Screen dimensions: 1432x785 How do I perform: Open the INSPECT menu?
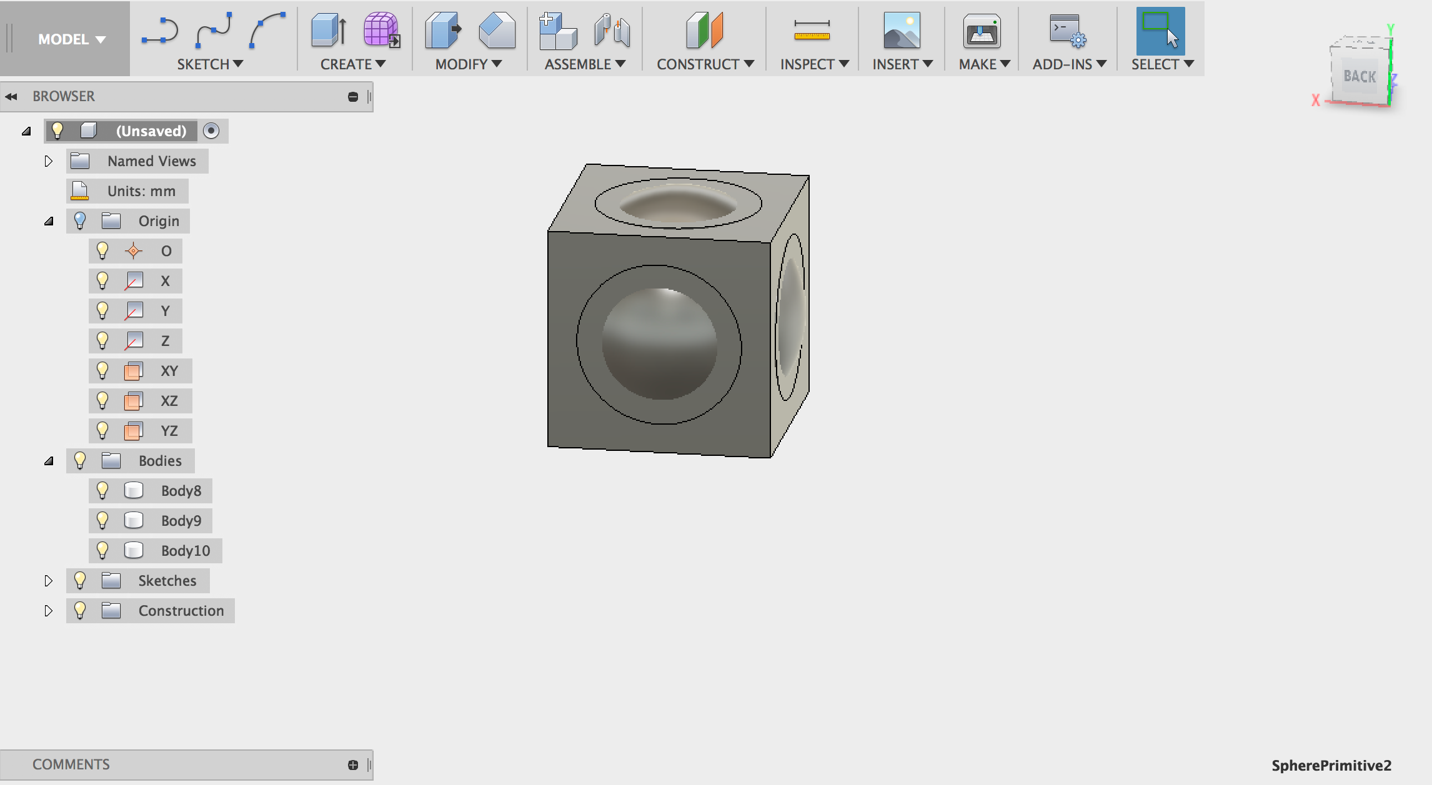[815, 64]
